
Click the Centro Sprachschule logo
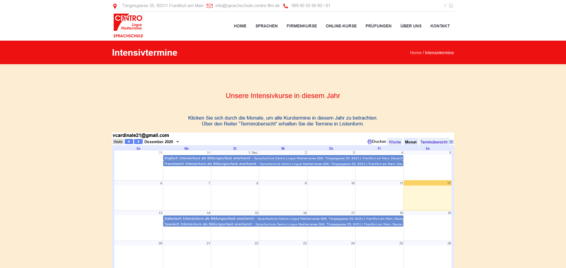click(x=128, y=26)
